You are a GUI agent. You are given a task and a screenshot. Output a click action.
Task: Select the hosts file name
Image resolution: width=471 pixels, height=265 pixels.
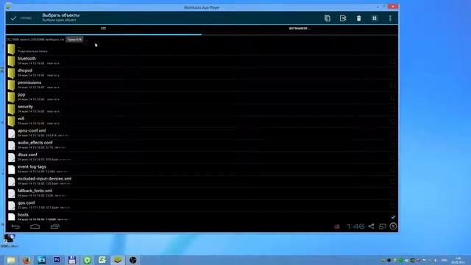tap(23, 215)
